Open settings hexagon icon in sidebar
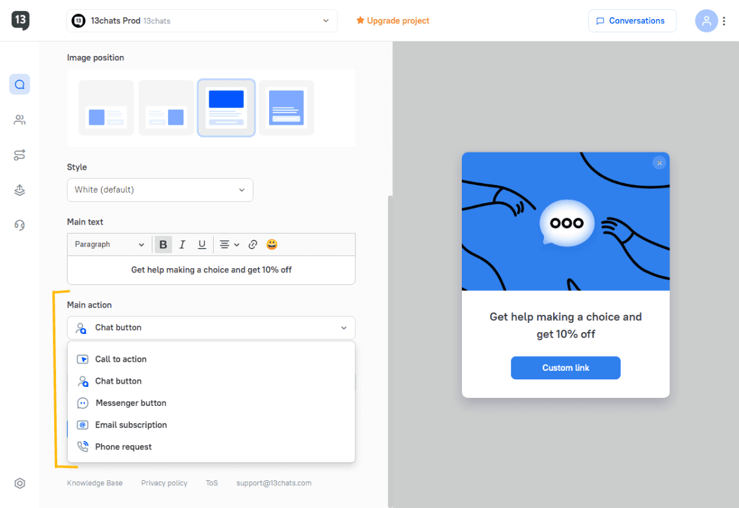Viewport: 739px width, 508px height. [20, 483]
